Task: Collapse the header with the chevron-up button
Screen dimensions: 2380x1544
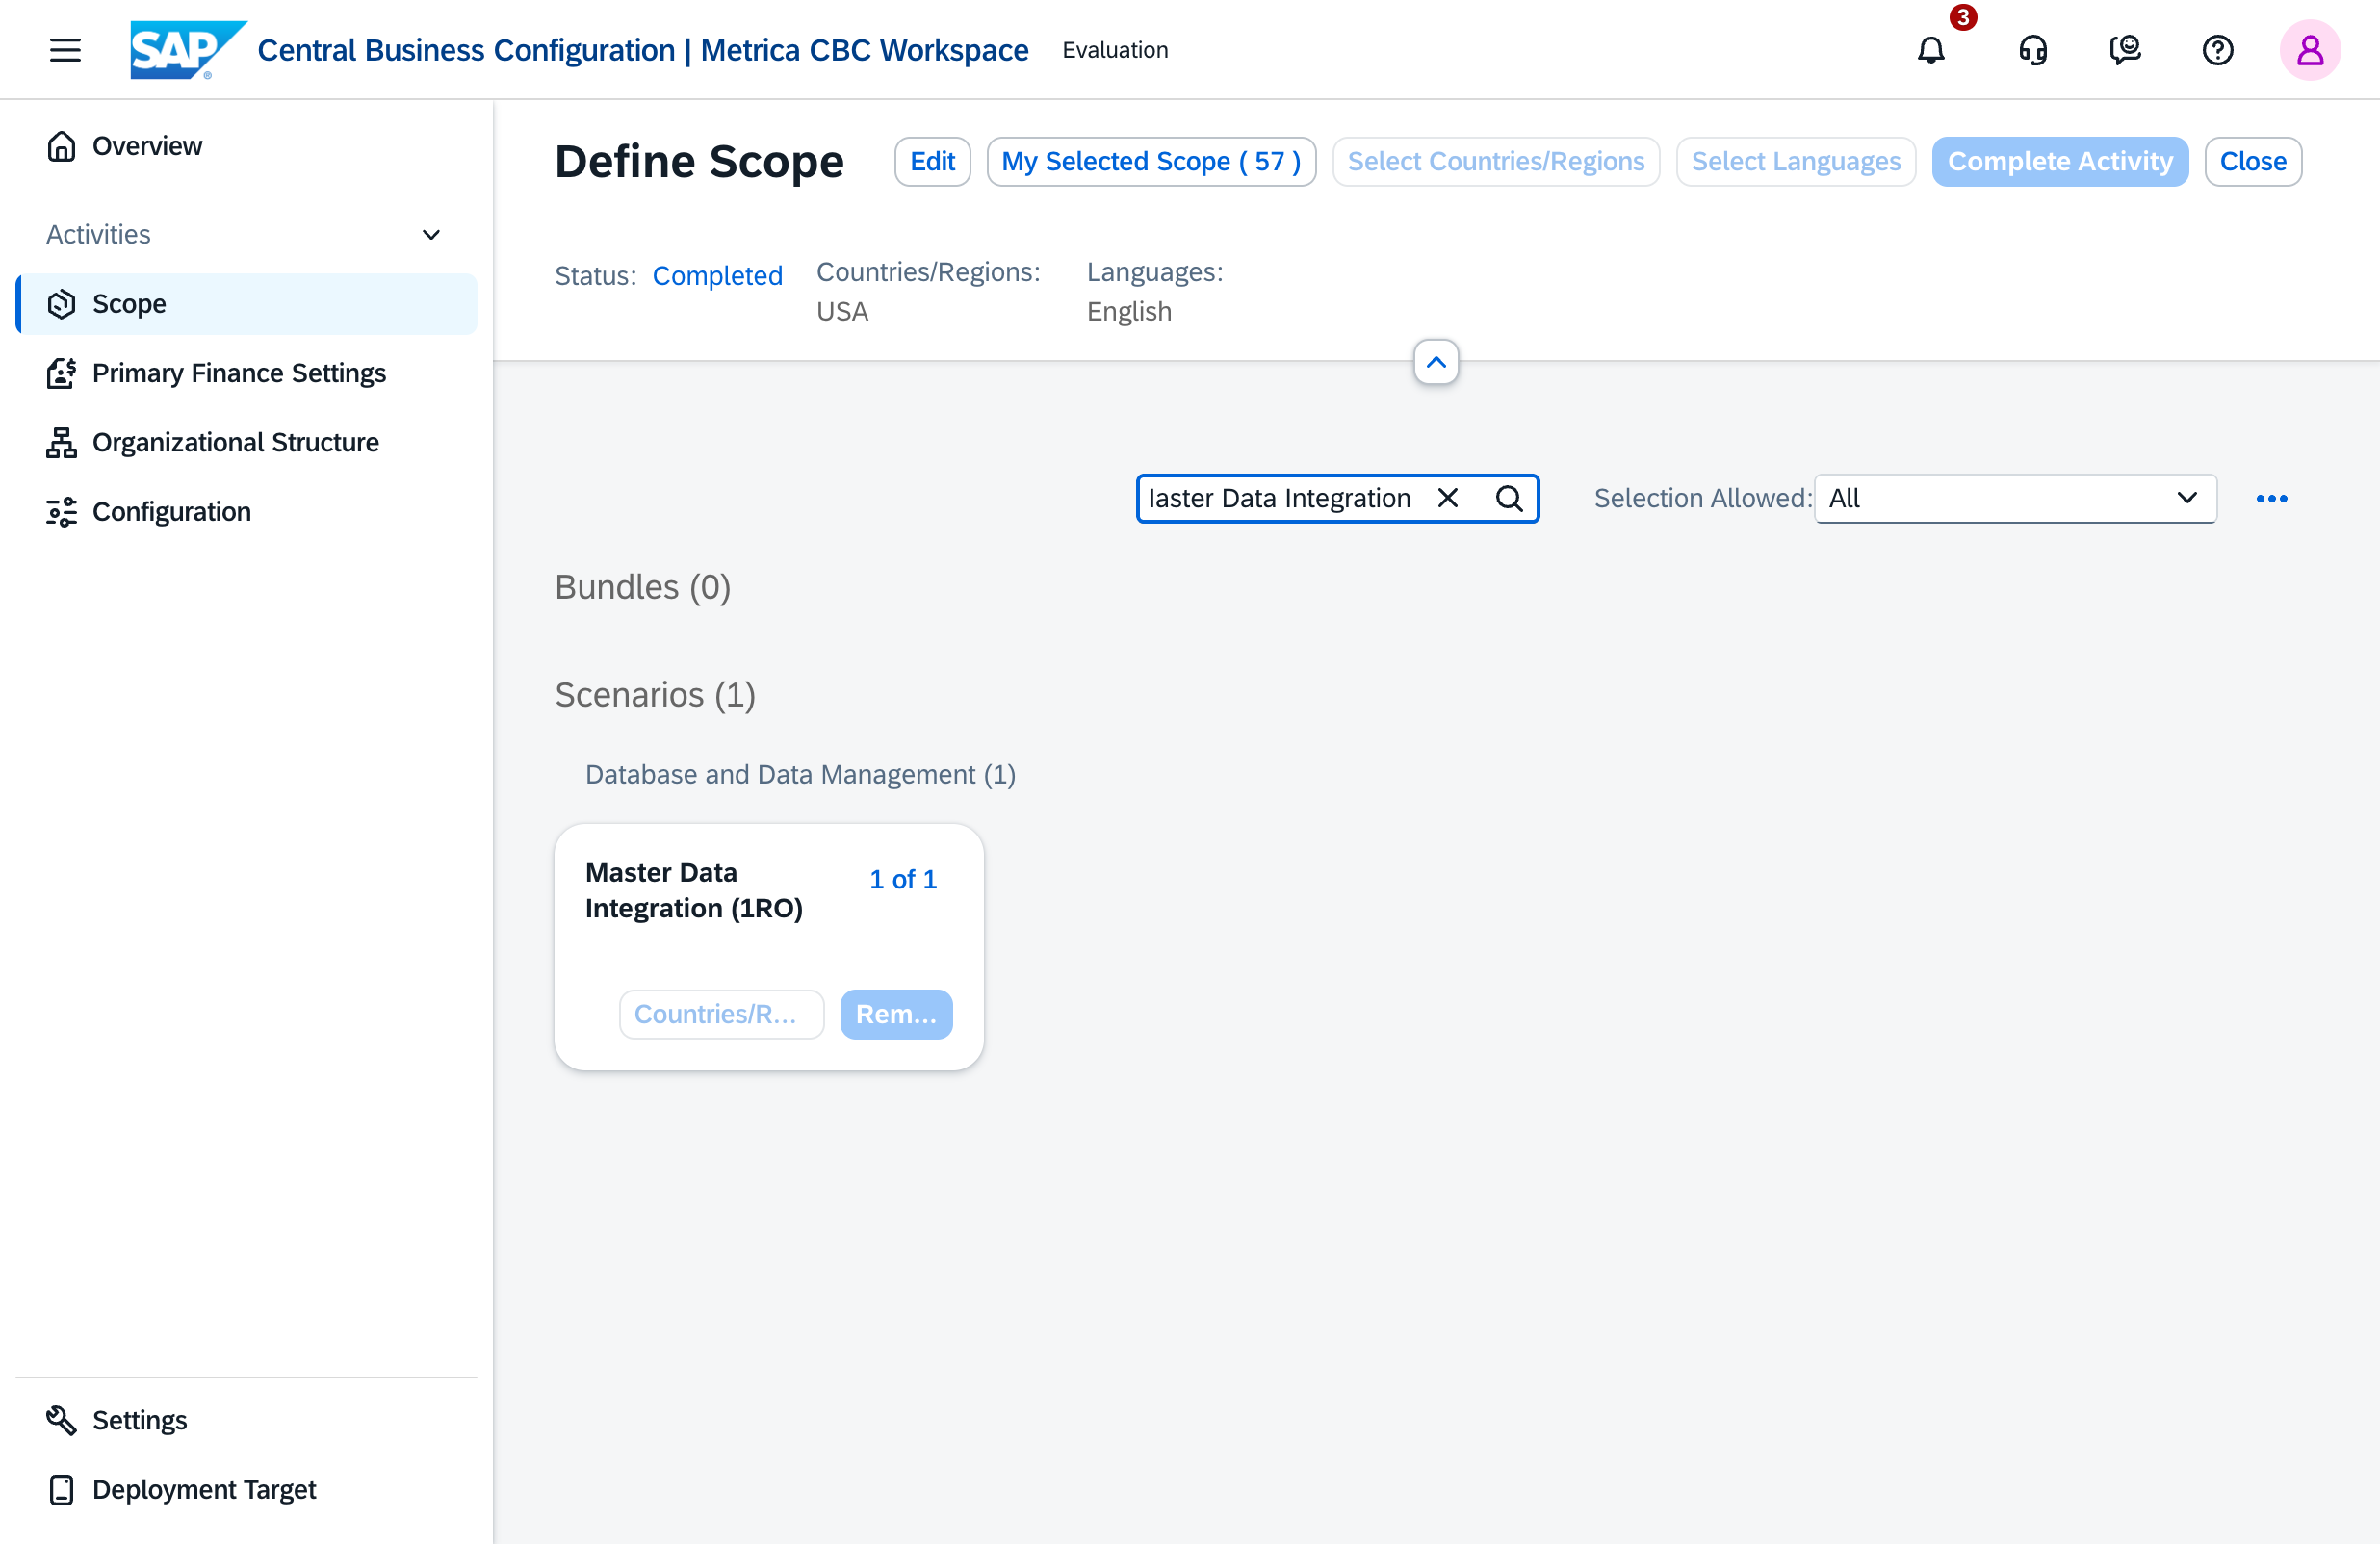Action: (x=1435, y=362)
